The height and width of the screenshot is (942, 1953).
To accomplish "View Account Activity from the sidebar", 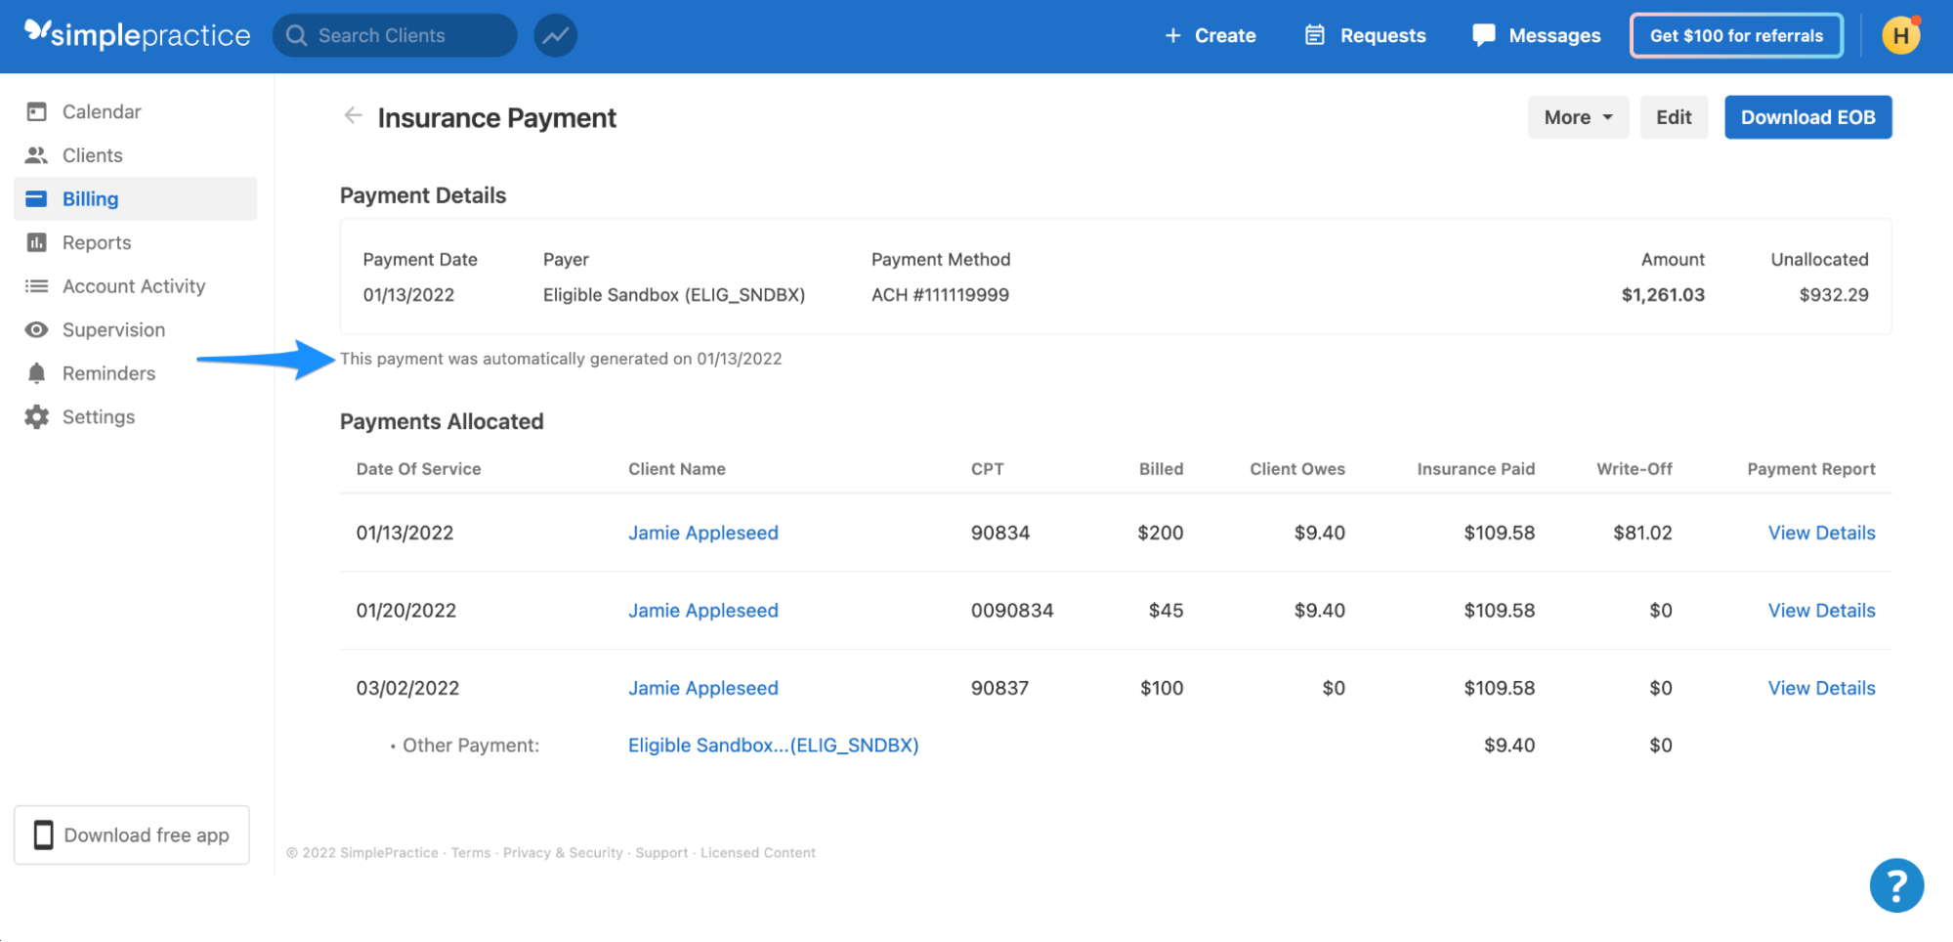I will point(133,285).
